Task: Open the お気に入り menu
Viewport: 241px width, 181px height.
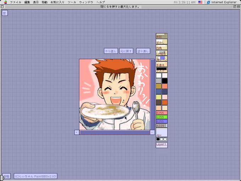Action: pos(57,2)
